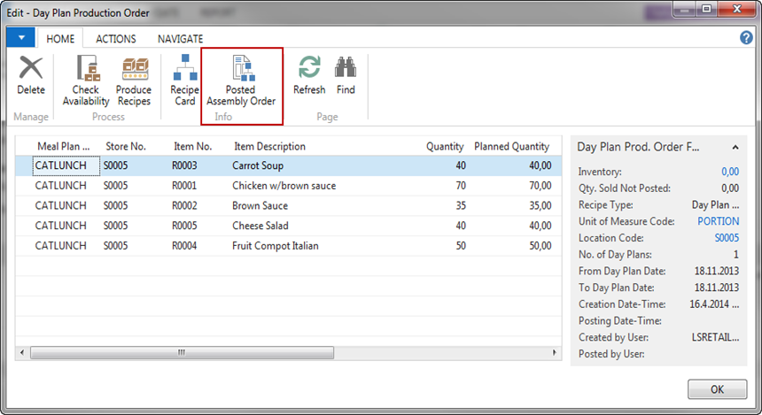Click the OK button

(x=717, y=390)
